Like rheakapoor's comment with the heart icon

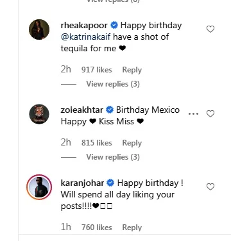coord(210,29)
